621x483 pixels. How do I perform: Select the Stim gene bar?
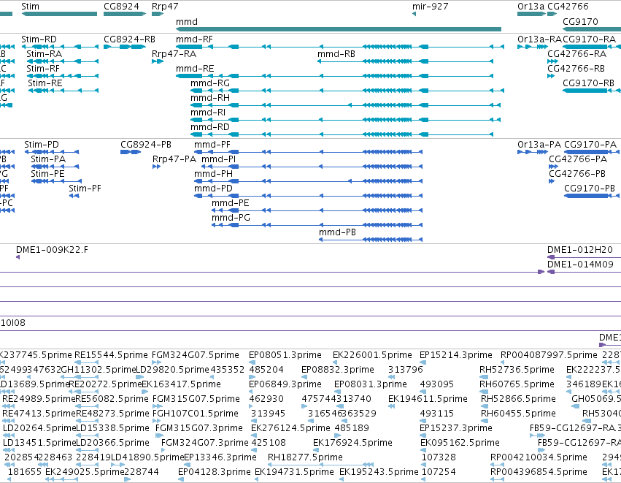click(x=59, y=14)
